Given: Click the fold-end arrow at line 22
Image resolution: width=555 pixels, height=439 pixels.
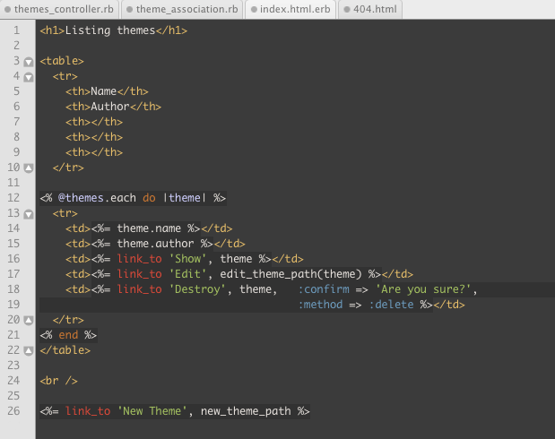Looking at the screenshot, I should 28,350.
